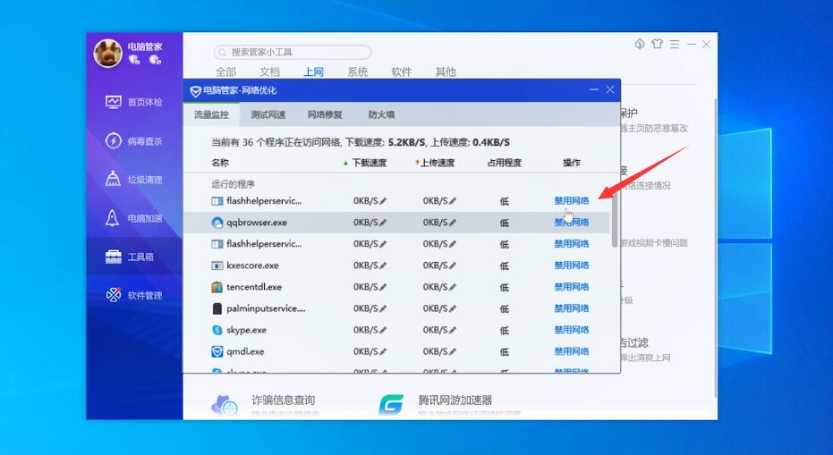Disable network for qqbrowser.exe
833x455 pixels.
(572, 223)
